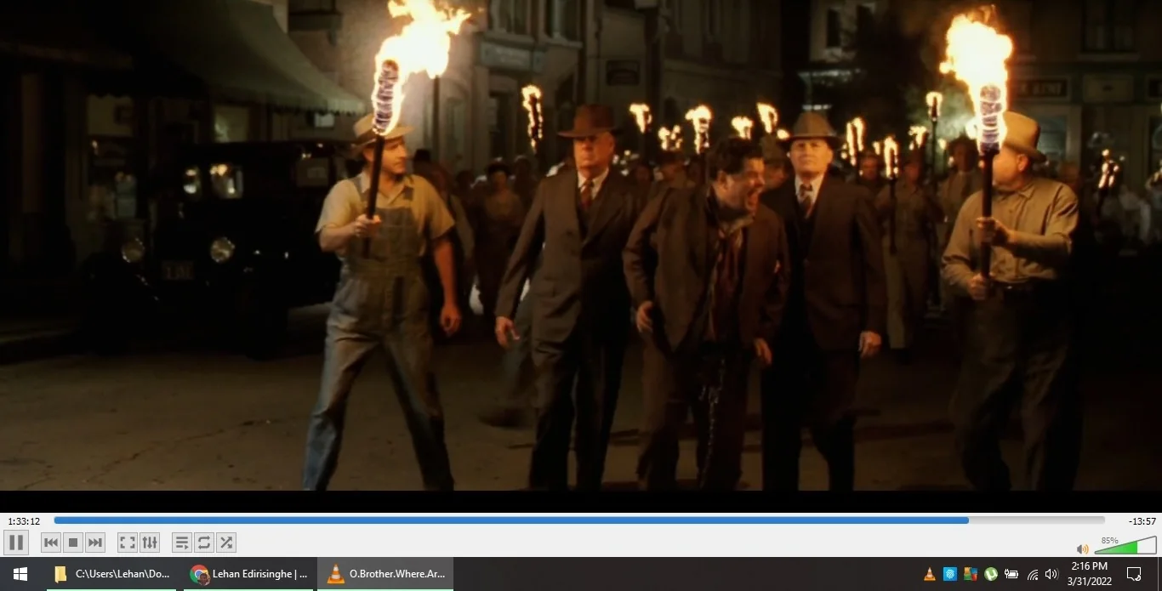Skip to the next media item
The image size is (1162, 591).
click(95, 543)
